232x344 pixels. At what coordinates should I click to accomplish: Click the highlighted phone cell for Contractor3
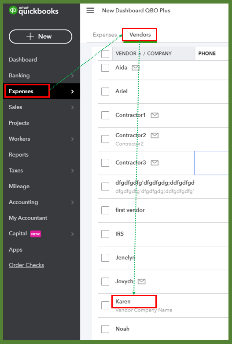pyautogui.click(x=211, y=163)
